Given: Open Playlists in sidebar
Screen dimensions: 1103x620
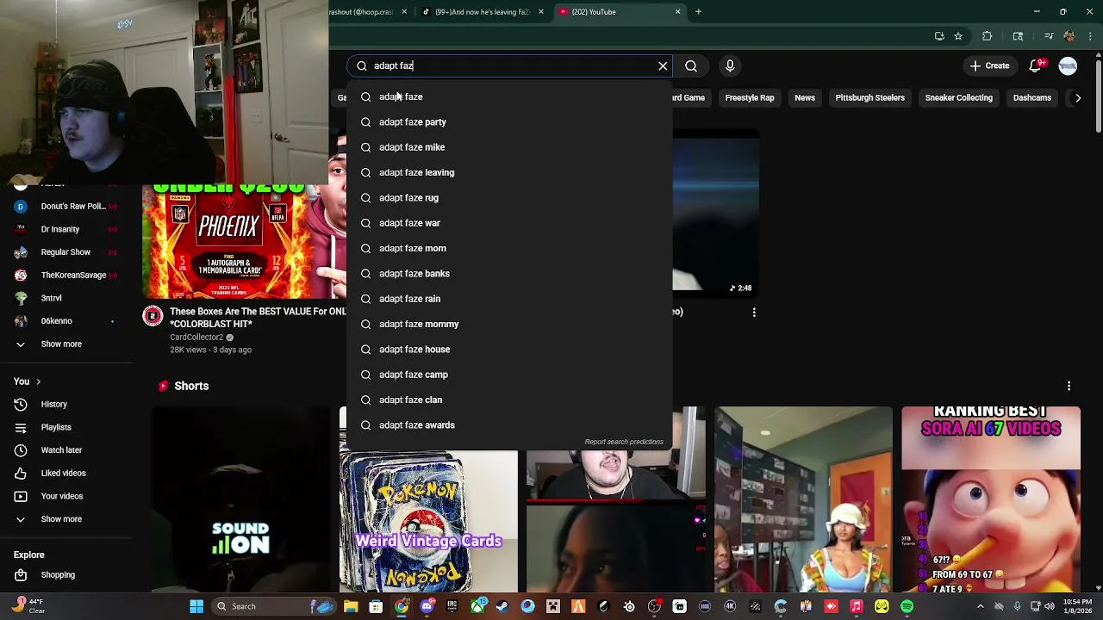Looking at the screenshot, I should click(x=65, y=427).
